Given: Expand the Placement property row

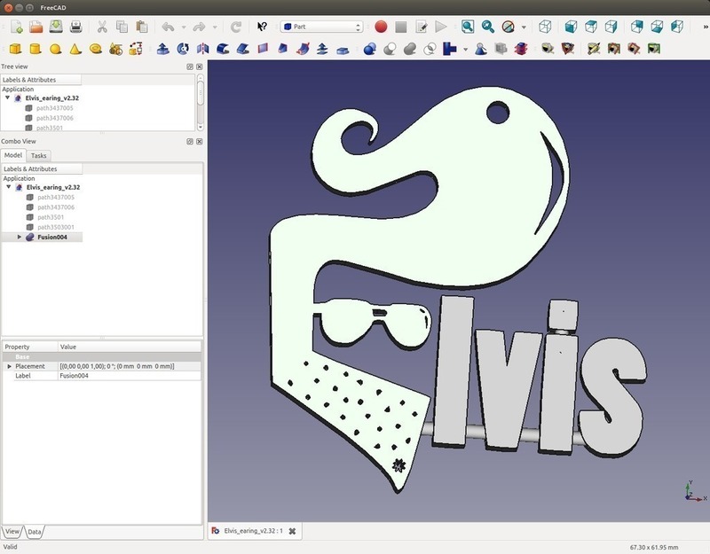Looking at the screenshot, I should click(x=9, y=366).
